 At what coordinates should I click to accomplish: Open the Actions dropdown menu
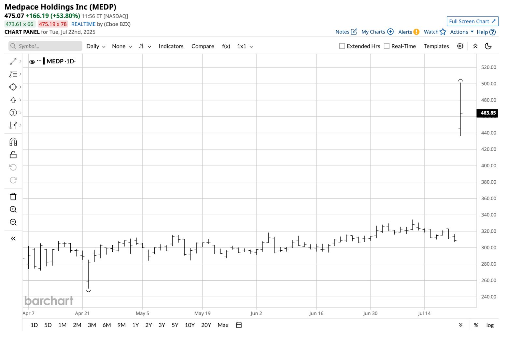462,32
